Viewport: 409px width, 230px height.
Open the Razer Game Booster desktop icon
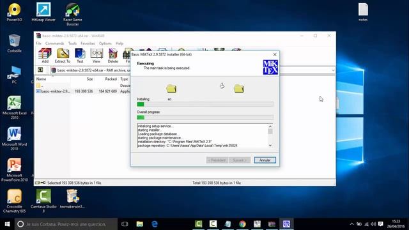pos(72,14)
